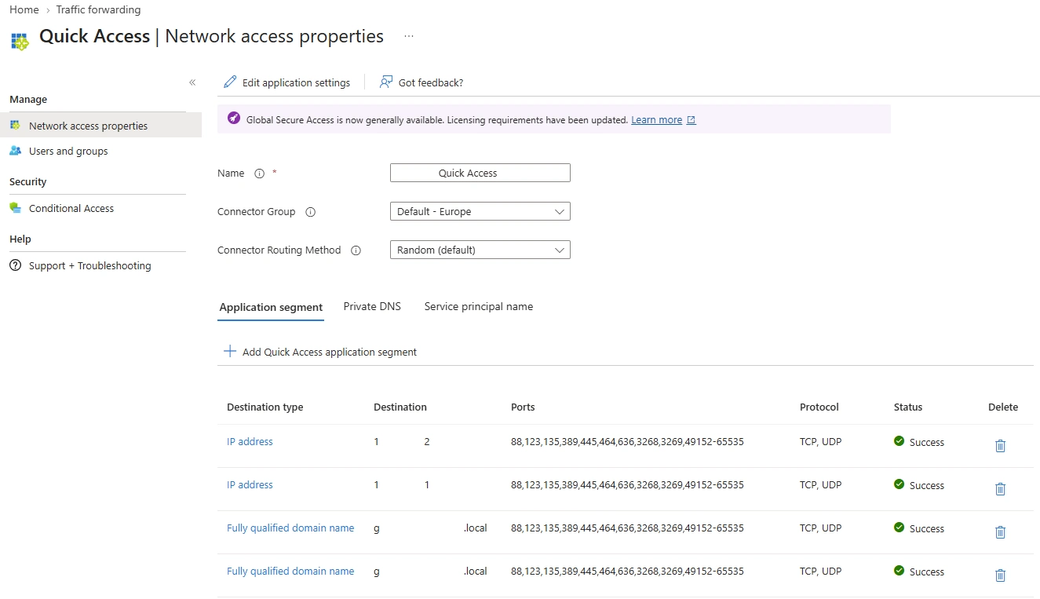
Task: Click the Protocol column header
Action: [819, 407]
